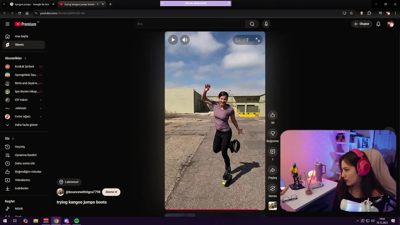The image size is (400, 225).
Task: Open İşte Benim Hikay... subscription
Action: (24, 92)
